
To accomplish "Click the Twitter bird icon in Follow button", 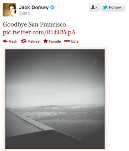I will coord(105,7).
